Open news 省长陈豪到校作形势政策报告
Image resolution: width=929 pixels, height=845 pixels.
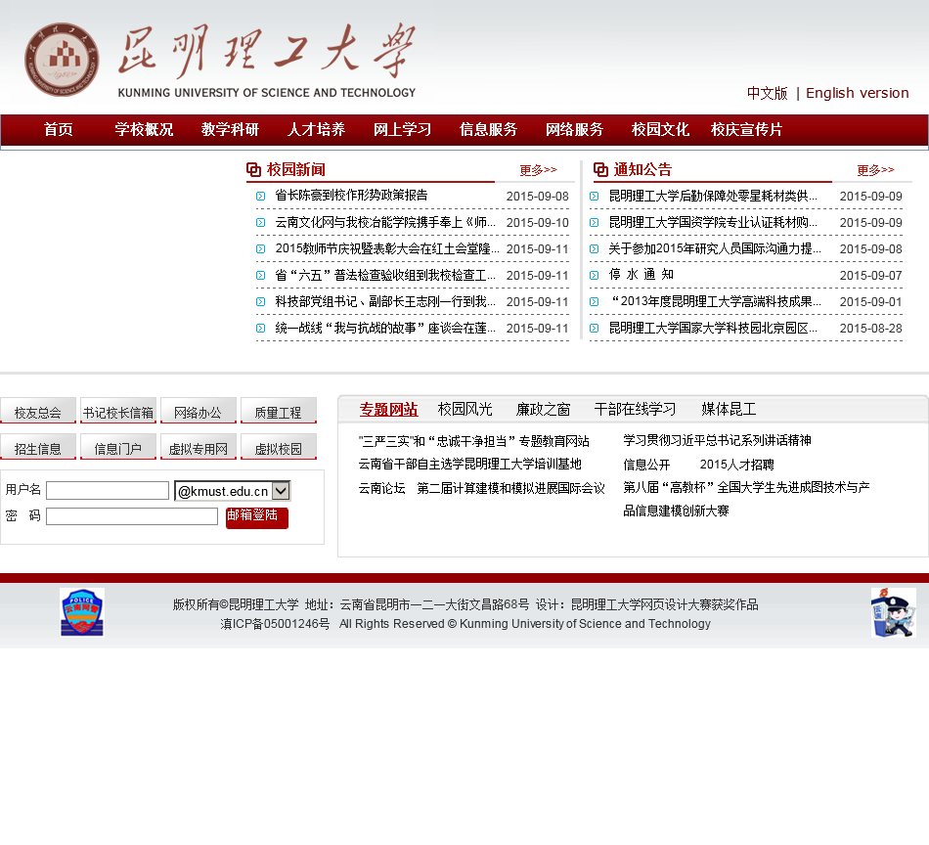[x=351, y=196]
